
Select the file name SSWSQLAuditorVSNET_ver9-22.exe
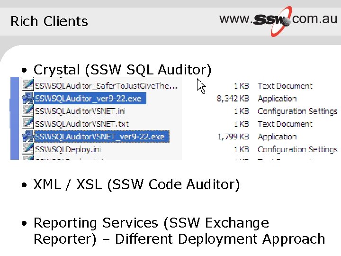[100, 137]
